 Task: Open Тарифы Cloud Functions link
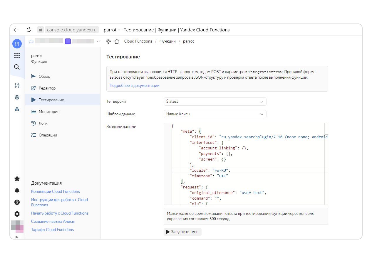pyautogui.click(x=52, y=230)
